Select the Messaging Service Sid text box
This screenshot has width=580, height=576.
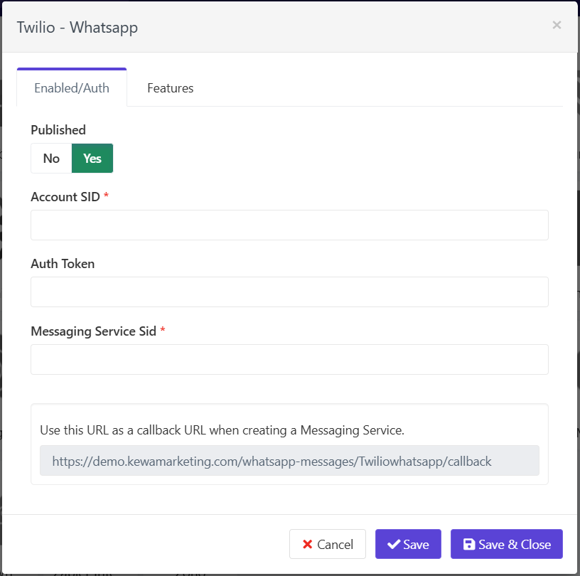[289, 359]
